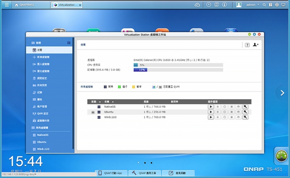Click the memory usage 15% bar
290x178 pixels.
point(178,70)
